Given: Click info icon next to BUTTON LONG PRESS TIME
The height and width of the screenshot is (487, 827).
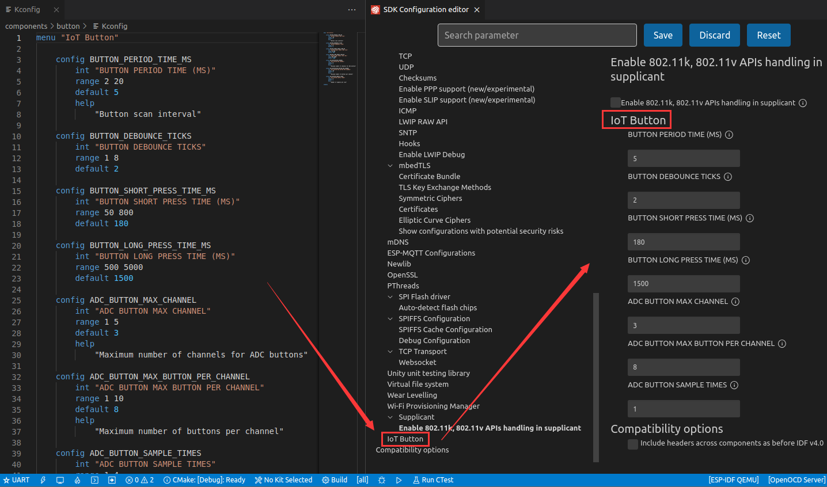Looking at the screenshot, I should click(x=746, y=260).
